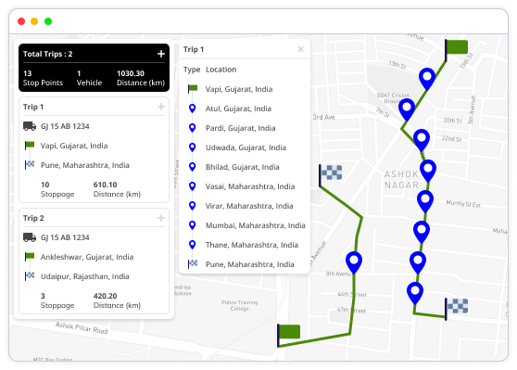Select Vapi, Gujarat, India in popup list

tap(239, 89)
